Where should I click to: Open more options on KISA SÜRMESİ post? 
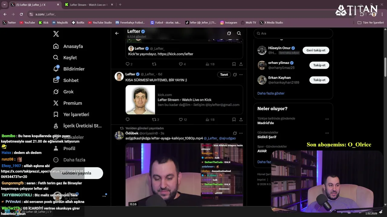(241, 74)
